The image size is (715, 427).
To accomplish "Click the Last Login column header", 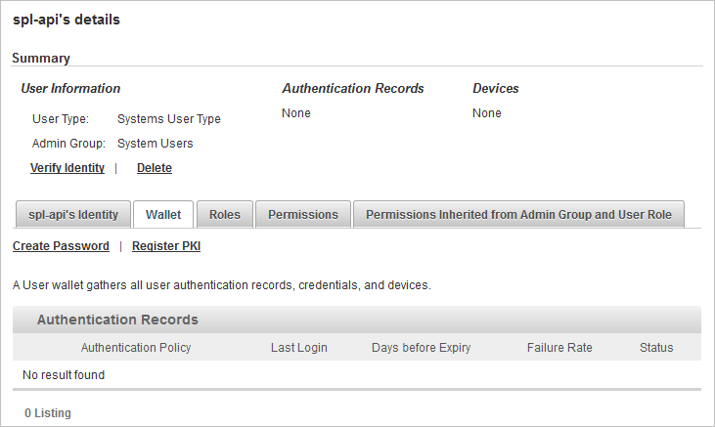I will [299, 347].
